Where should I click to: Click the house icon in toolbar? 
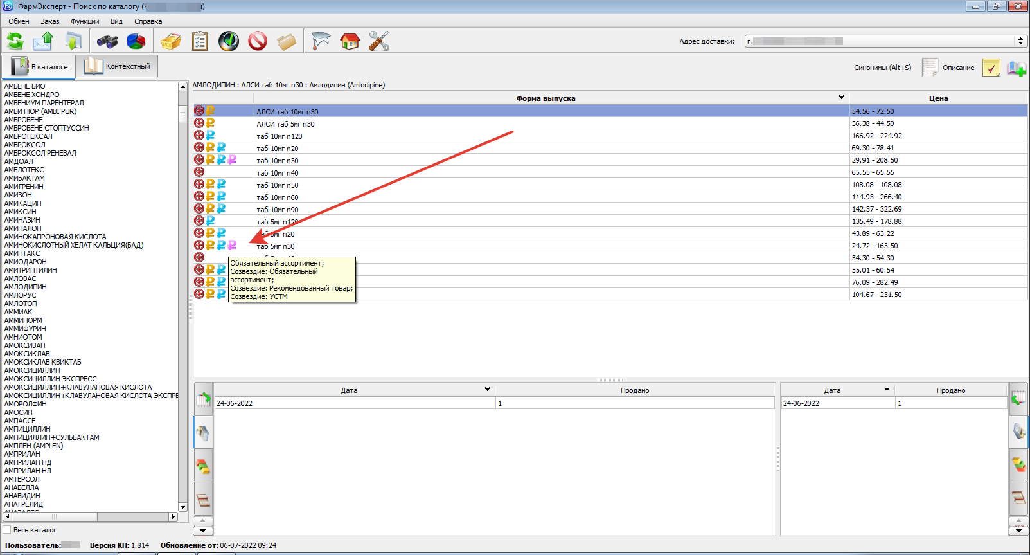click(350, 41)
